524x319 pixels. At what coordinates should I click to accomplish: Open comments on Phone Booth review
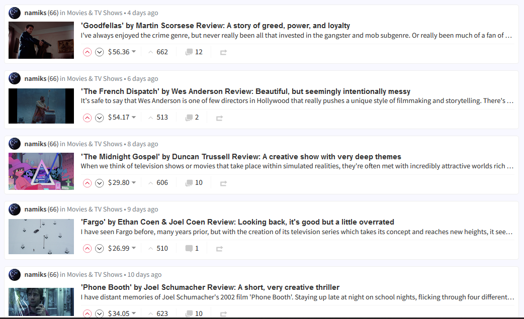tap(194, 313)
